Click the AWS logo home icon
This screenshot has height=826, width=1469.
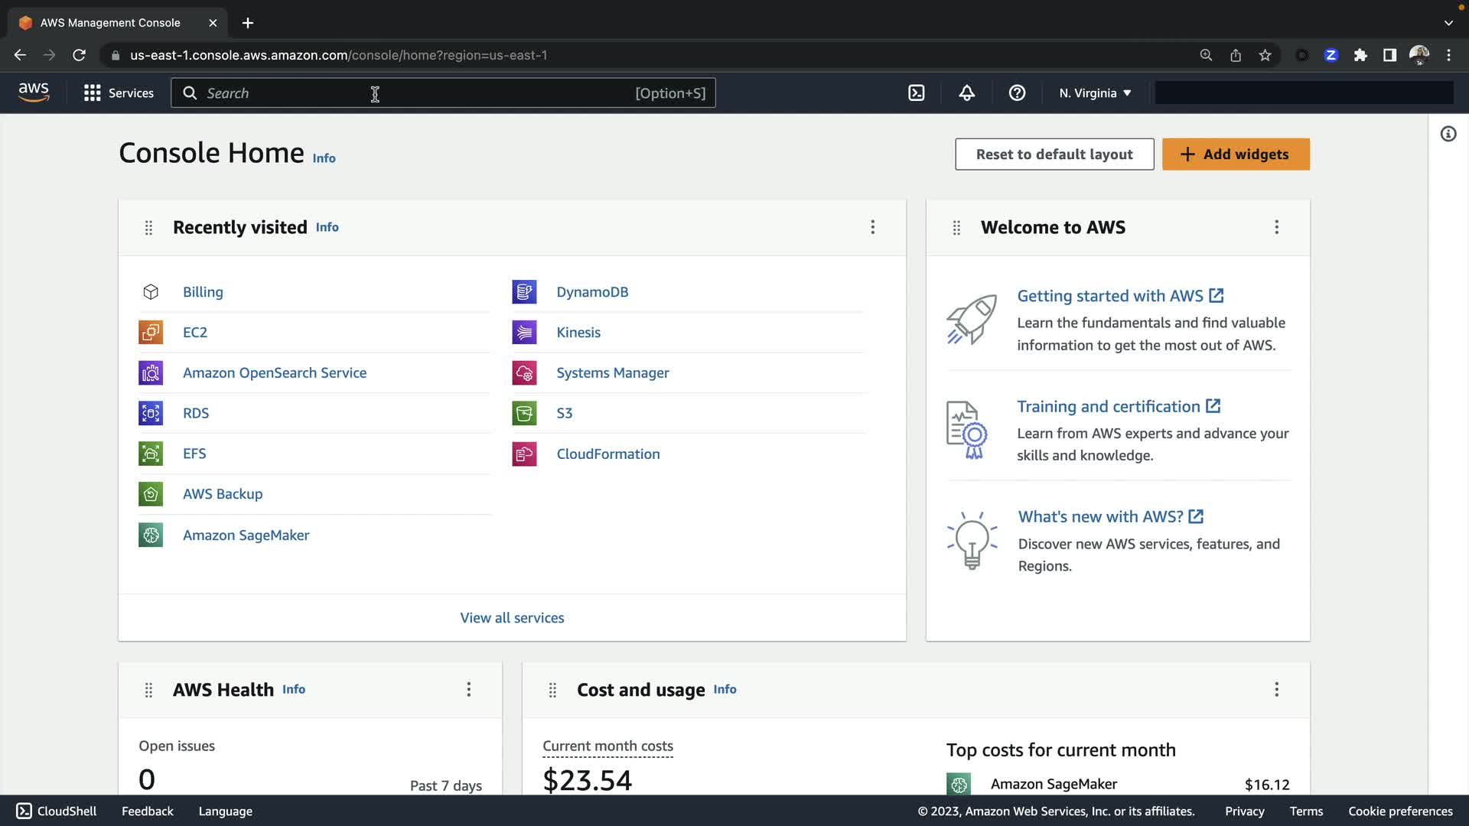[34, 93]
